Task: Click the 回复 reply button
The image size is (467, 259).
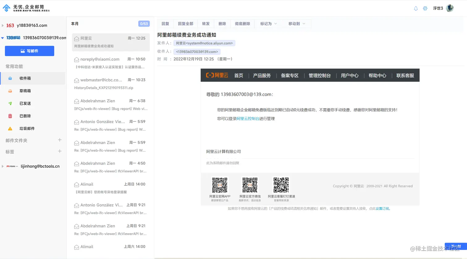Action: (x=165, y=24)
